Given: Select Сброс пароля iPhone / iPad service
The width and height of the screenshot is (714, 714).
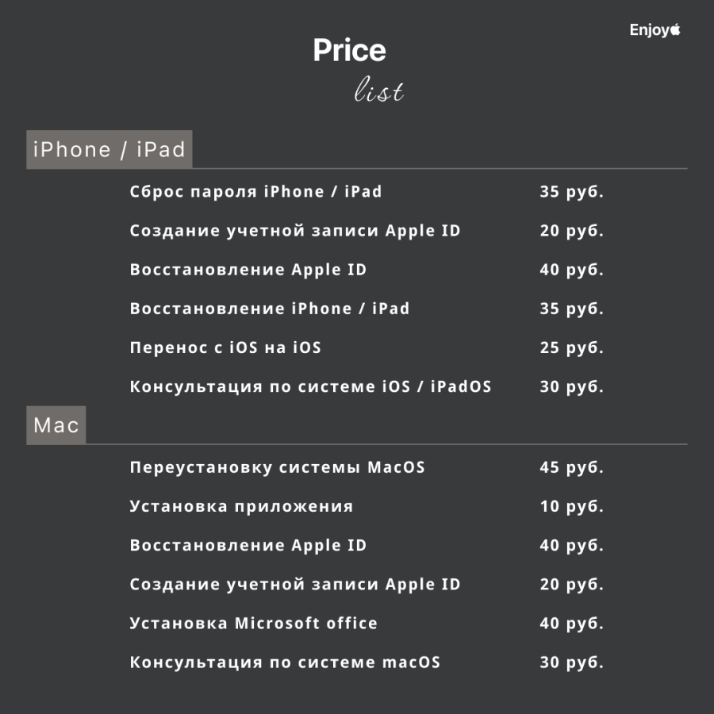Looking at the screenshot, I should pyautogui.click(x=256, y=192).
